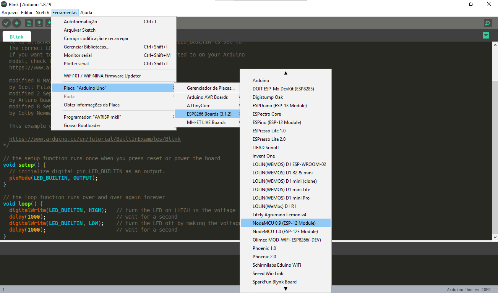Viewport: 498px width, 293px height.
Task: Select LOLIN(WEMOS) D1 ESP-WROOM-02
Action: coord(285,164)
